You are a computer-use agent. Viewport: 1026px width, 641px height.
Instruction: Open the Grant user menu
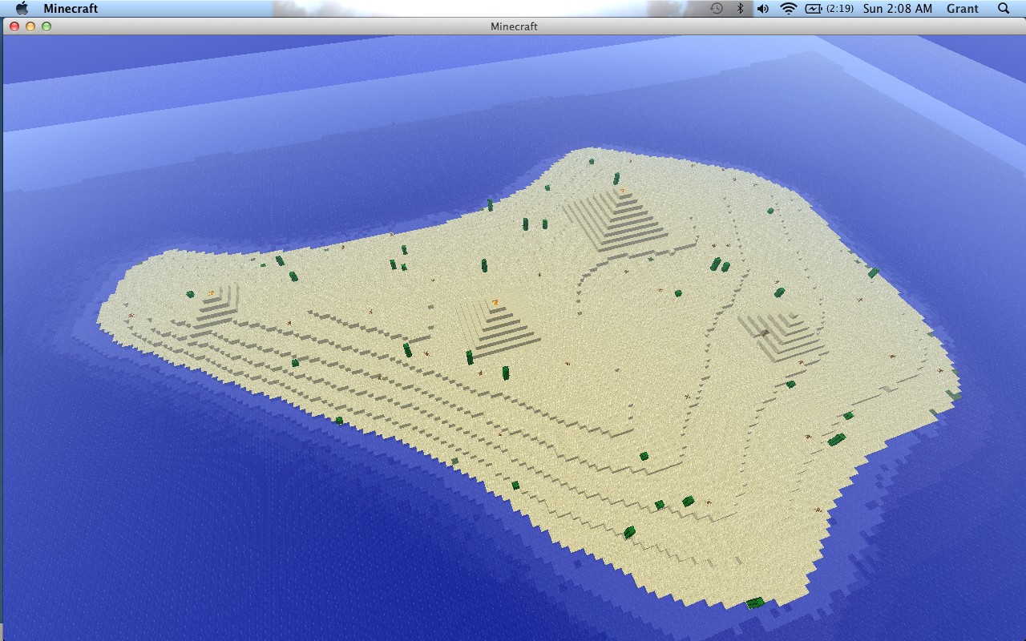coord(962,9)
